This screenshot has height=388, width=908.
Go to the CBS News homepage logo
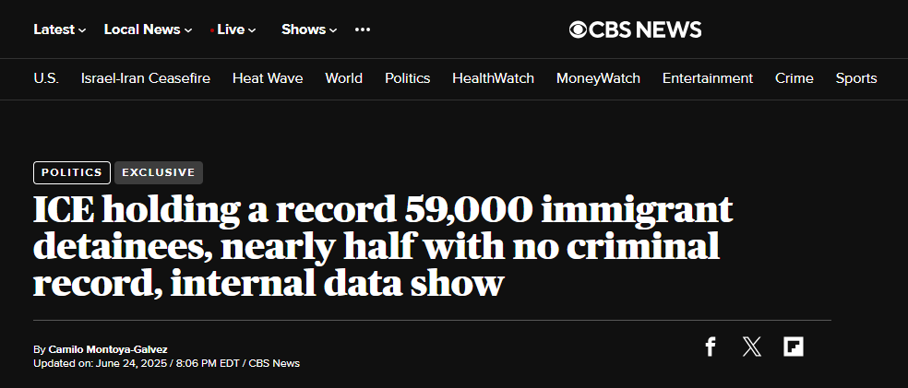[635, 29]
